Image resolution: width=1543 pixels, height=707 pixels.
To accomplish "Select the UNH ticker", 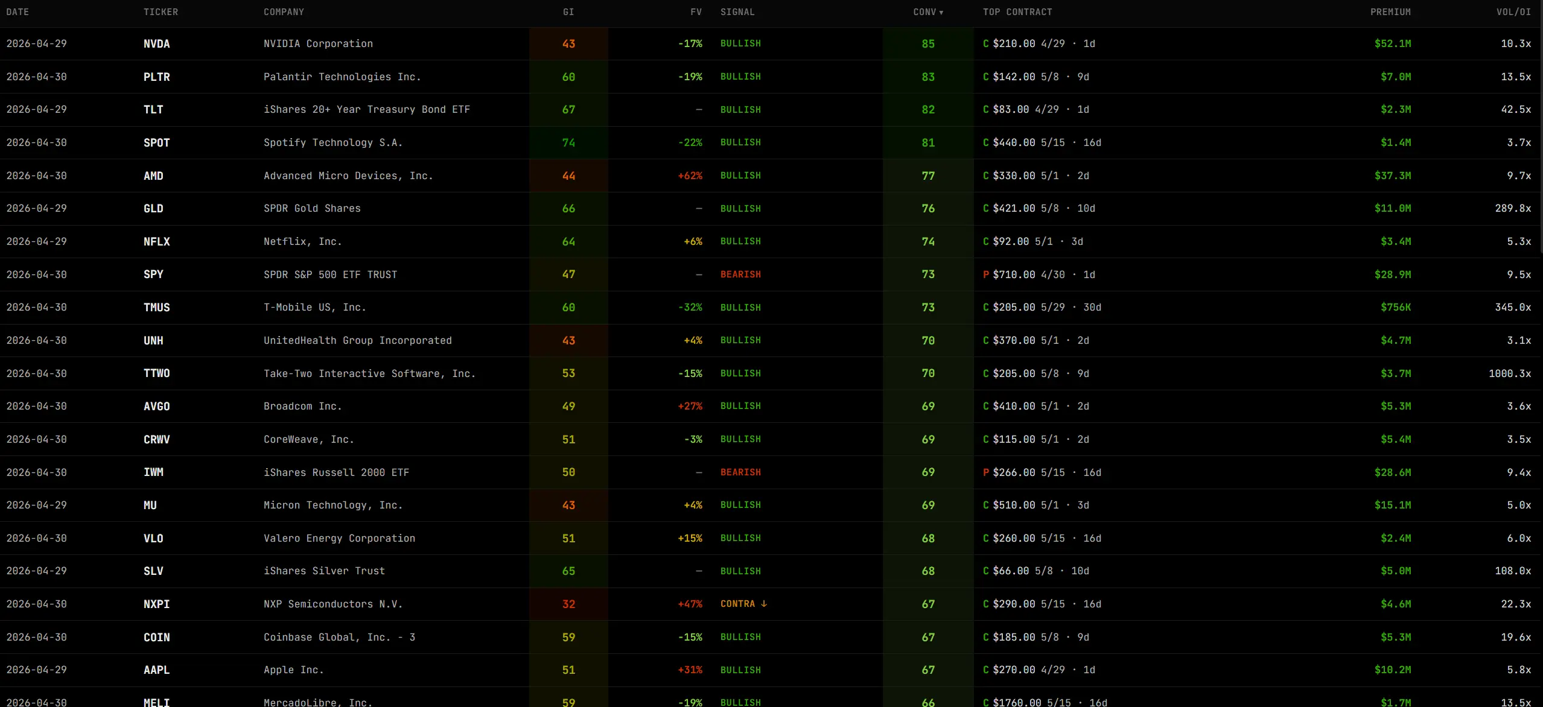I will tap(153, 341).
